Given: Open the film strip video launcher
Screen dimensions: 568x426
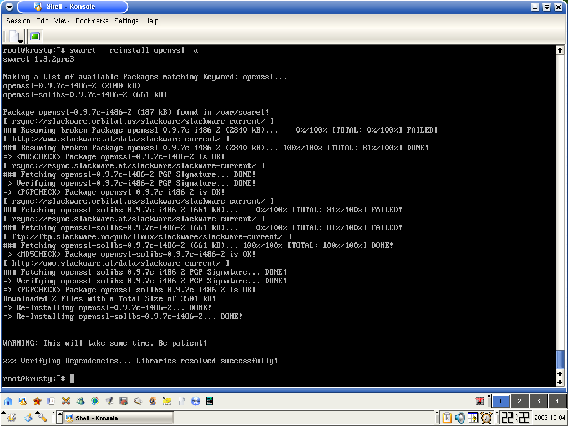Looking at the screenshot, I should [x=181, y=401].
